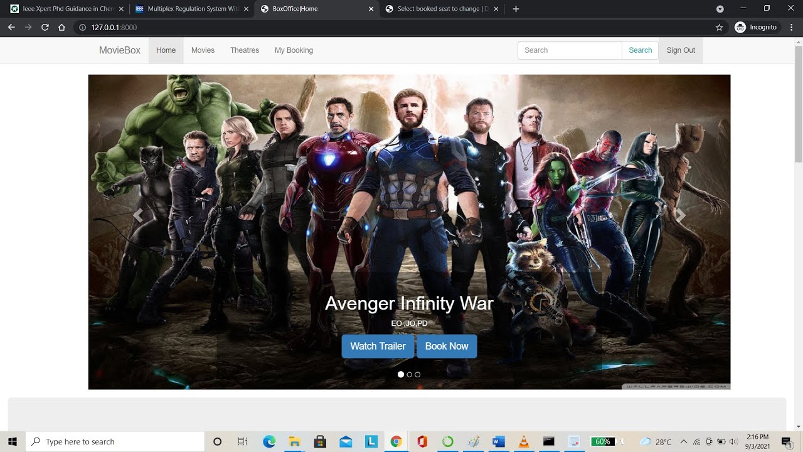
Task: Launch VLC media player from taskbar
Action: [x=524, y=441]
